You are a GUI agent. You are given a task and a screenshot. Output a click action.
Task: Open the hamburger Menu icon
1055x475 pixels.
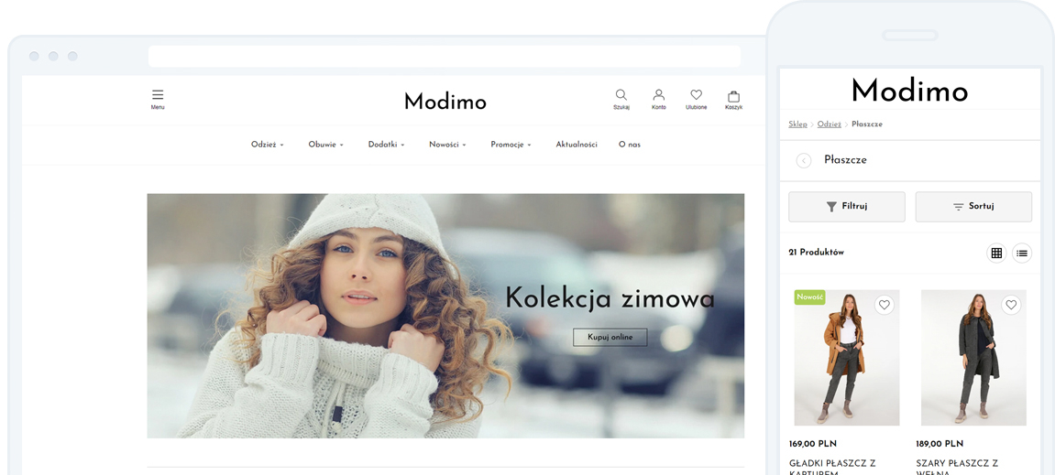pos(158,95)
